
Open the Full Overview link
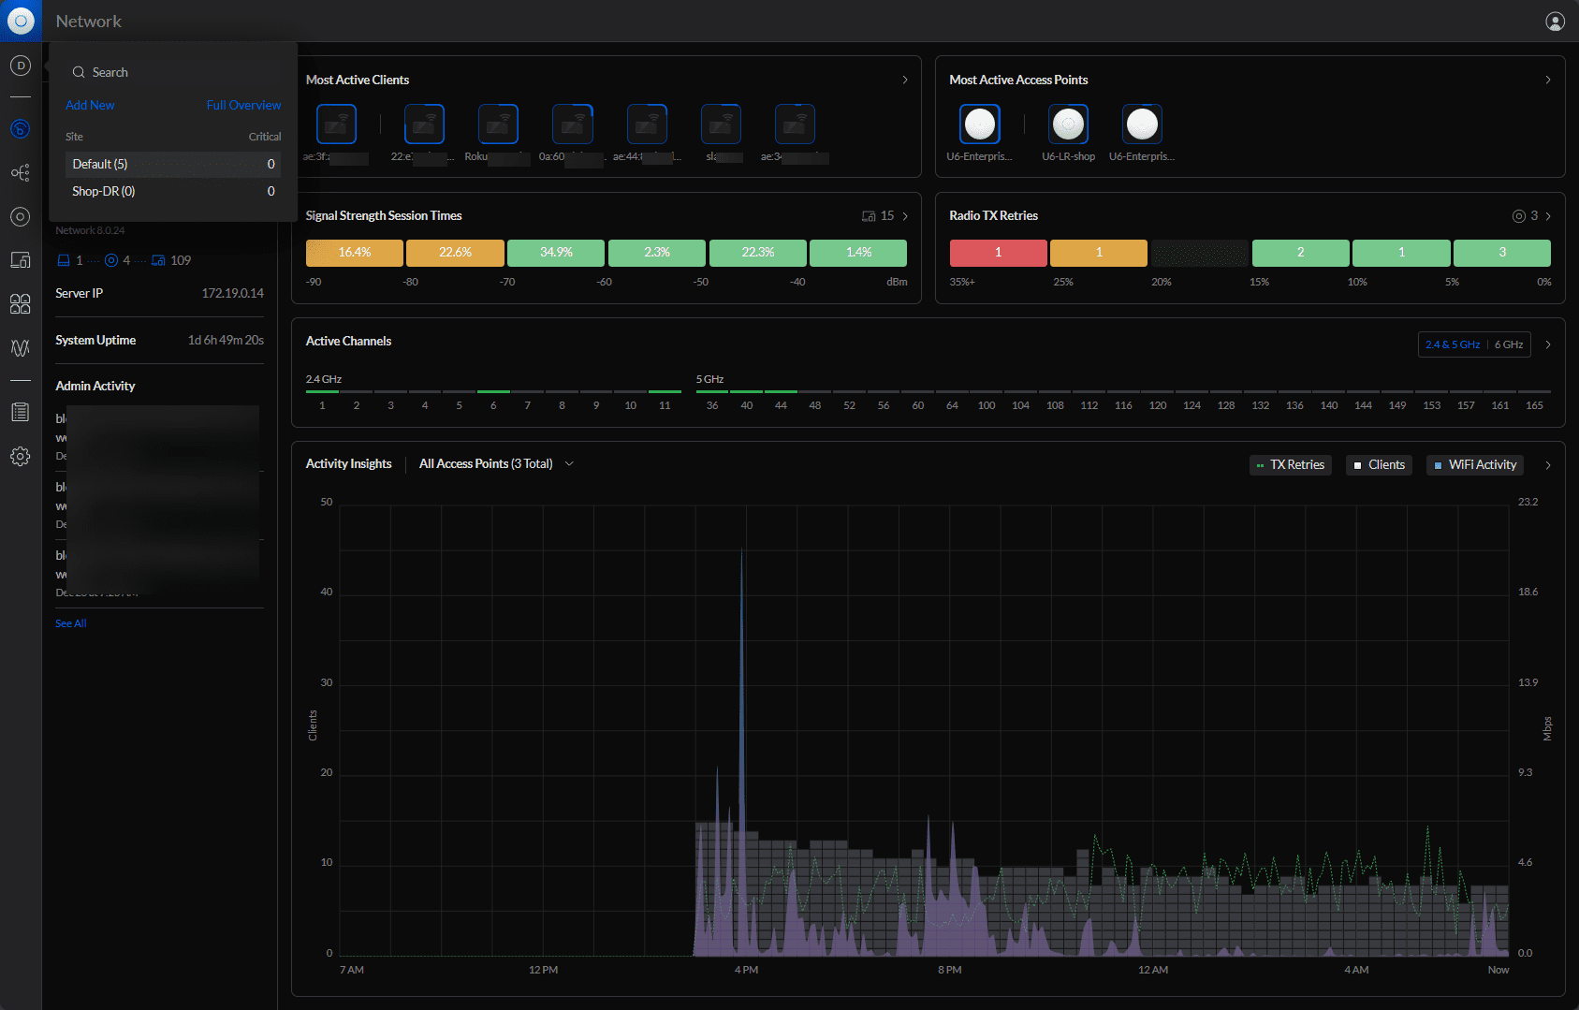(x=243, y=106)
